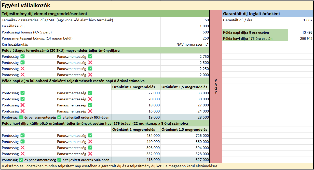314x170 pixels.
Task: Select the red X beside Panaszmentesség in the 2 000 row
Action: (90, 75)
